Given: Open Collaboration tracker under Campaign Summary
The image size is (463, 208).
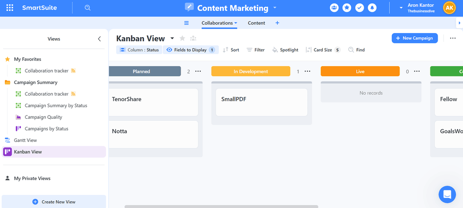Looking at the screenshot, I should [46, 94].
